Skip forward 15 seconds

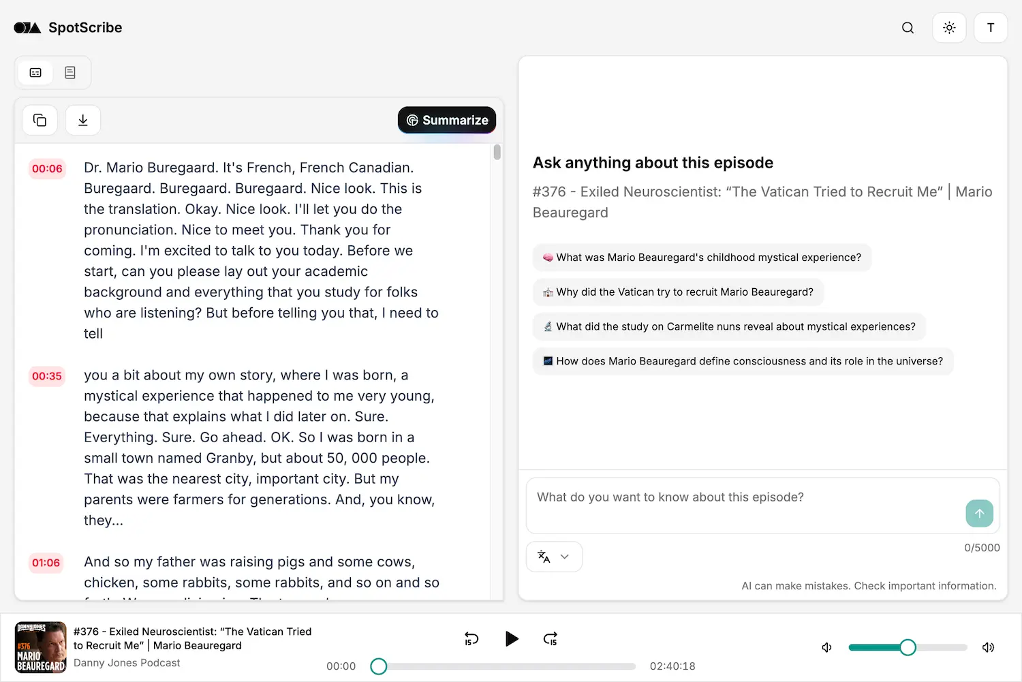550,639
